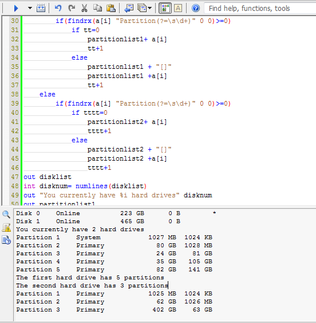Run the macro with the blue play button
The height and width of the screenshot is (323, 316).
point(16,8)
